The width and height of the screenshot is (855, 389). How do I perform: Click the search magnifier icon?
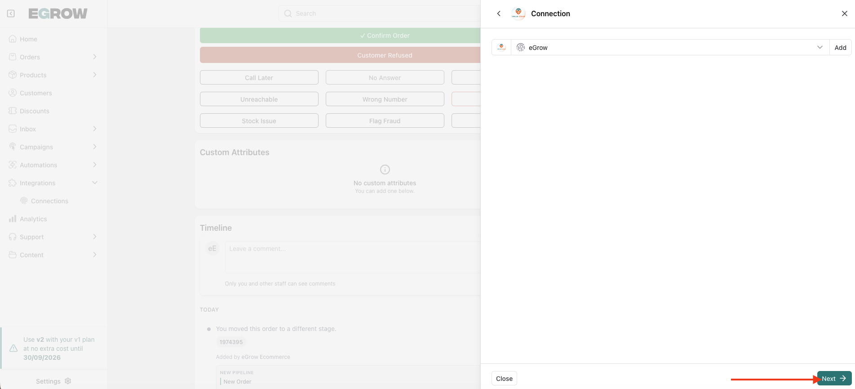point(288,13)
